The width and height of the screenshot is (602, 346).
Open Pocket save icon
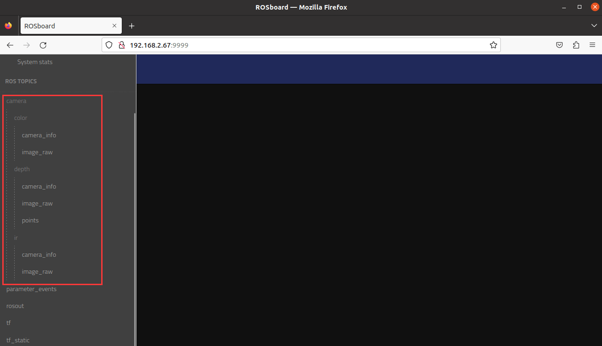click(x=559, y=45)
